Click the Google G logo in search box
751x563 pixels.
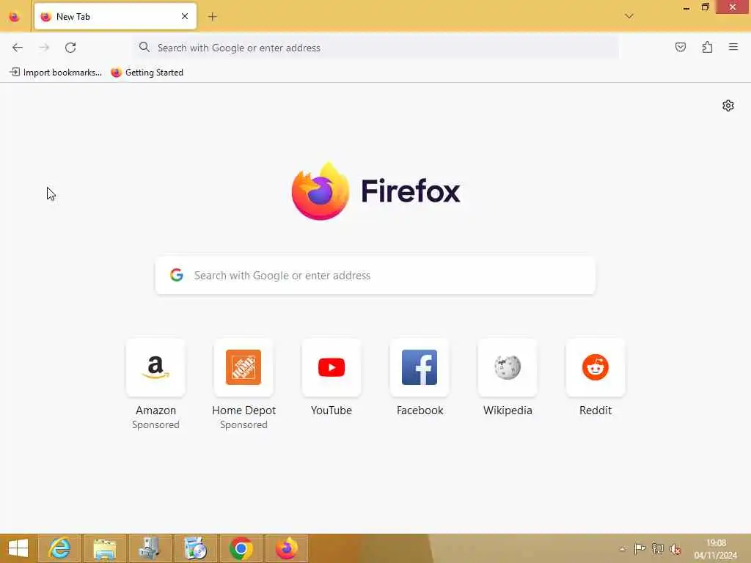(177, 275)
